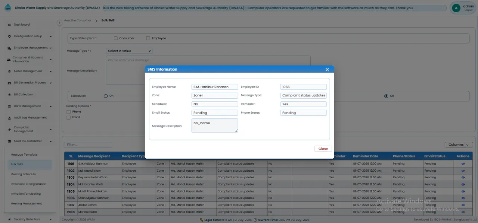Open Meeting Management submenu item
Screen dimensions: 478x223
(26, 204)
